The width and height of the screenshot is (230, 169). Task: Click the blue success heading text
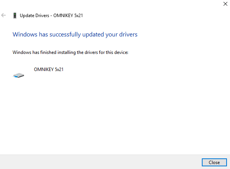click(x=75, y=35)
